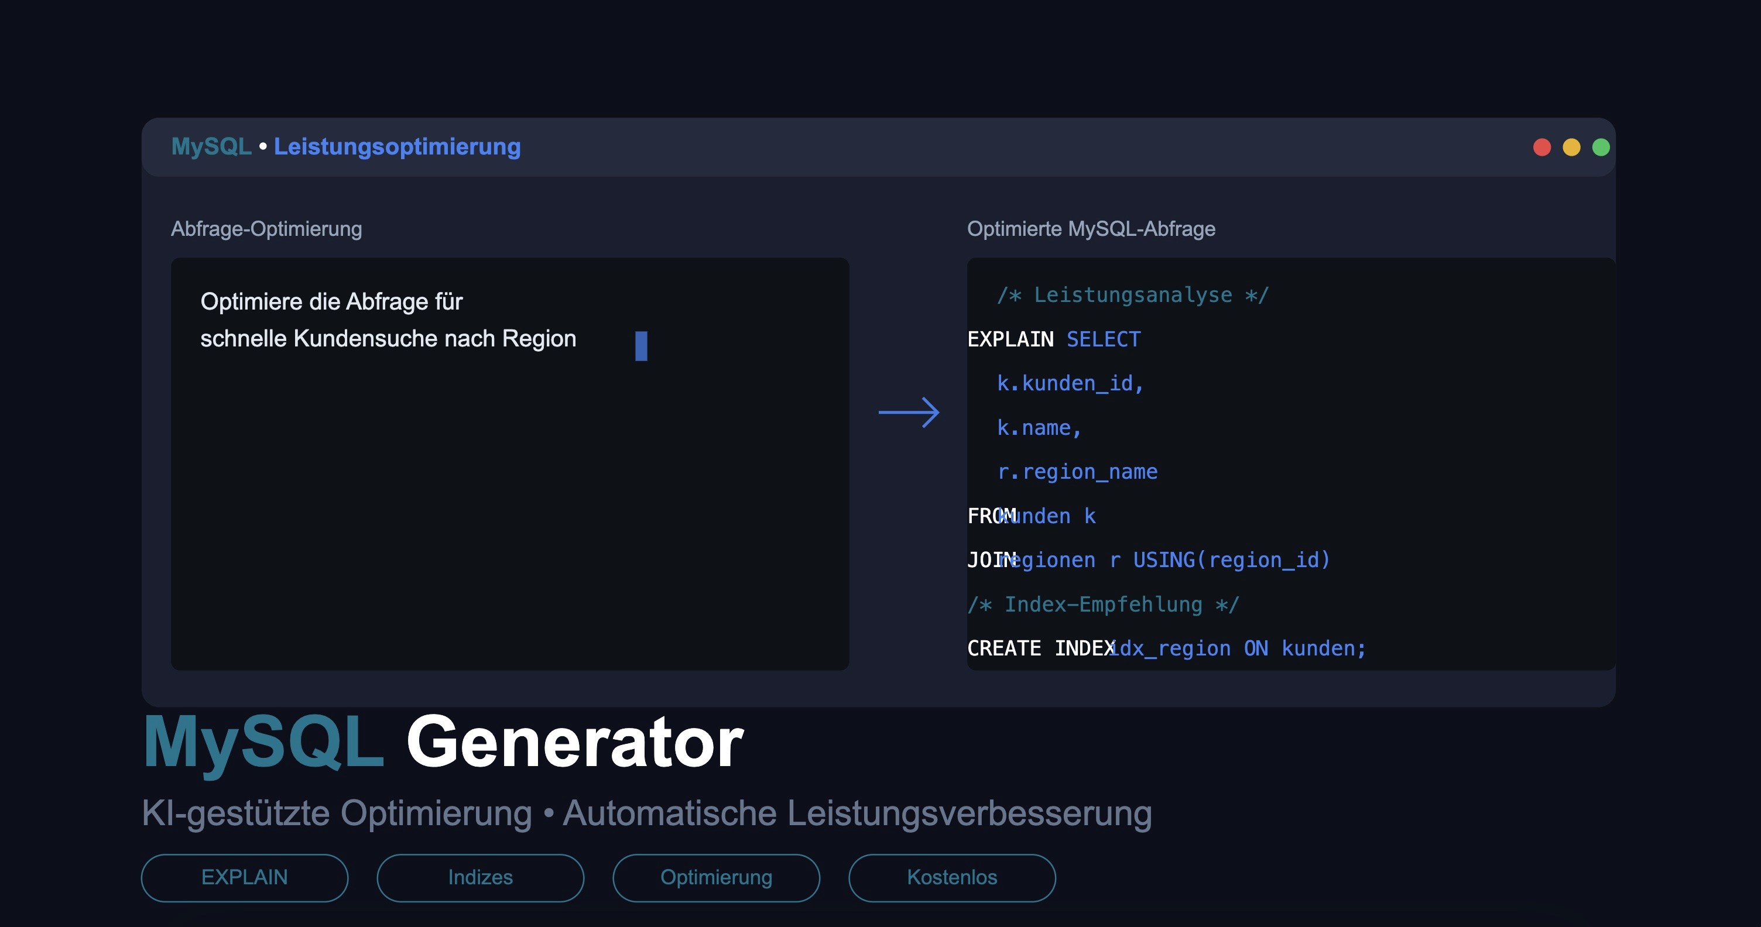Screen dimensions: 1761x927
Task: Click the 'EXPLAIN' keyword in code
Action: (1010, 339)
